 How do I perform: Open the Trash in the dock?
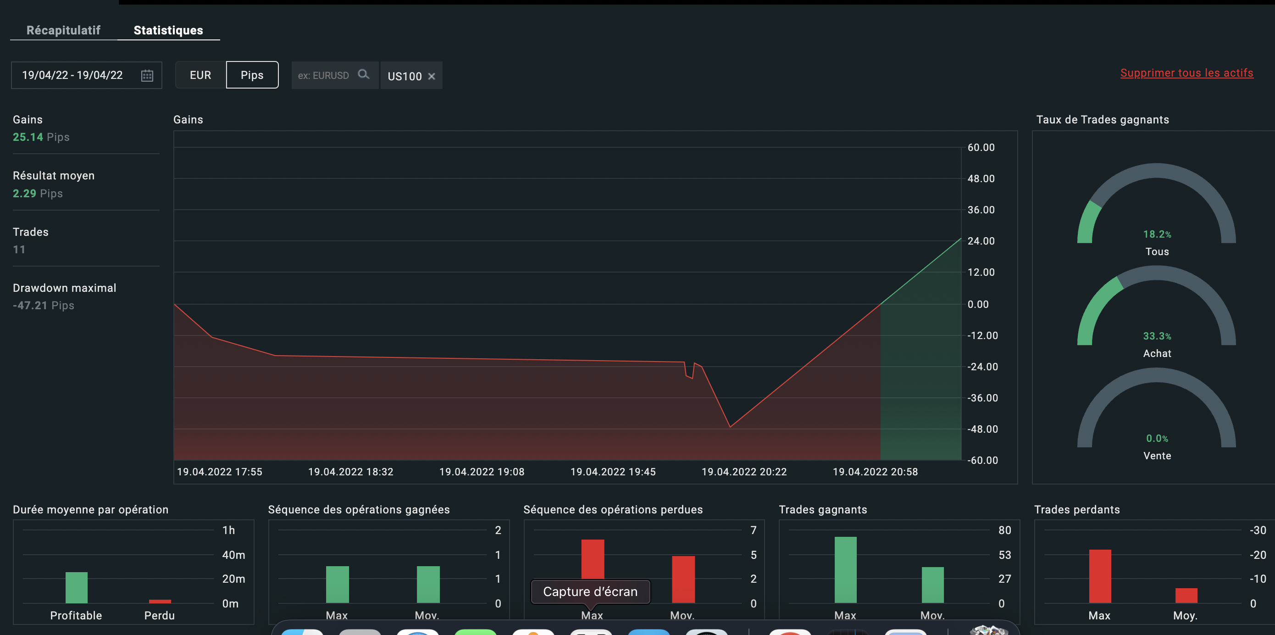[988, 630]
